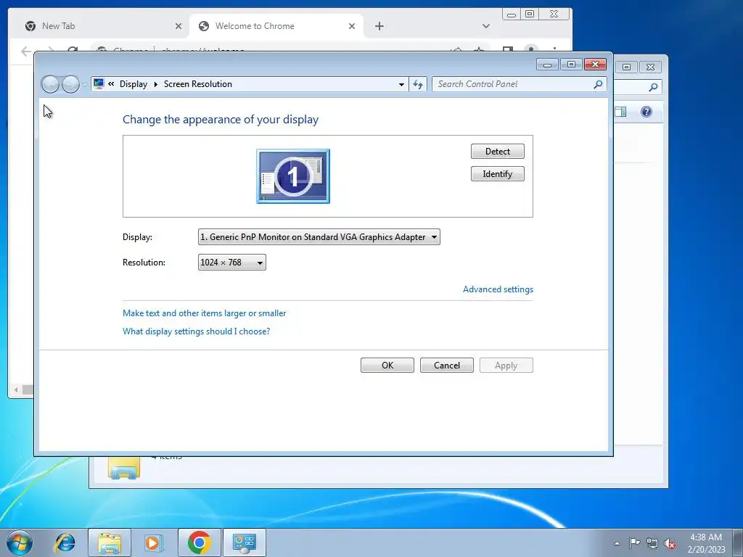The height and width of the screenshot is (557, 743).
Task: Click the Identify button
Action: (497, 174)
